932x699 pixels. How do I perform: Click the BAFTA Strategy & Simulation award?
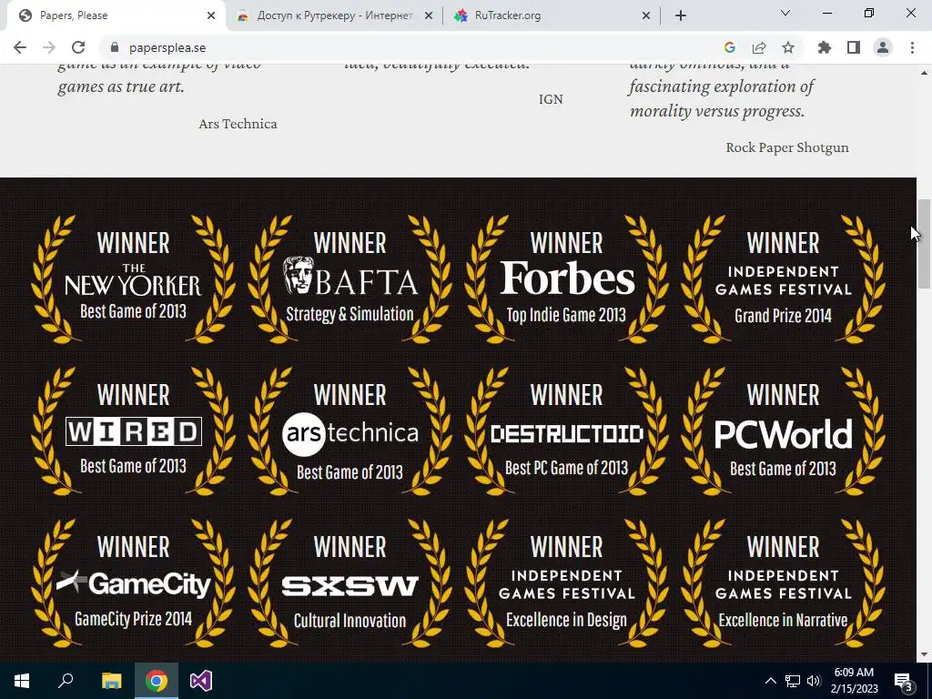point(349,279)
